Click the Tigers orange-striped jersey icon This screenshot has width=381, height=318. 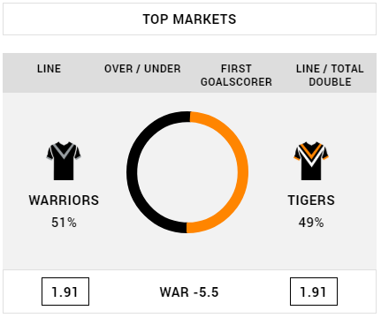[311, 161]
